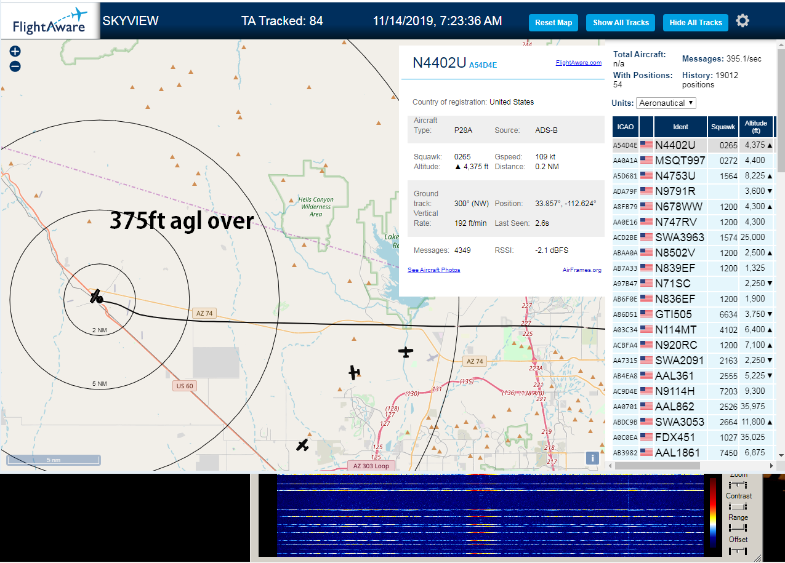
Task: Open the AirFrames.org link
Action: click(x=582, y=270)
